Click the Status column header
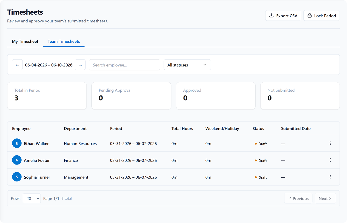The height and width of the screenshot is (223, 347). 258,128
